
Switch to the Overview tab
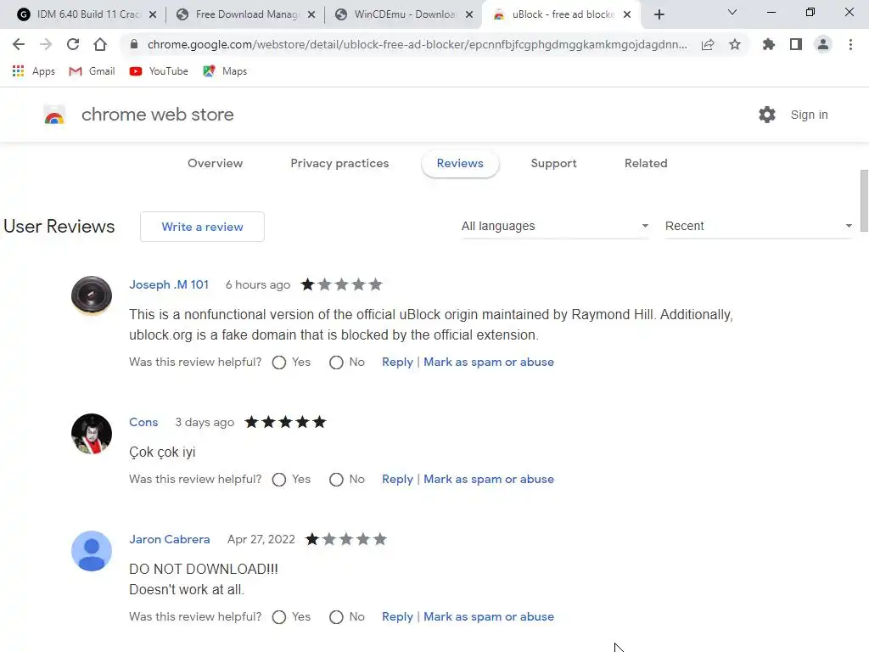[x=215, y=164]
